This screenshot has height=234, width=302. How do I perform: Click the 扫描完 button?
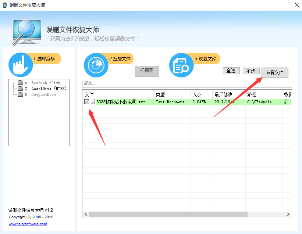[147, 71]
